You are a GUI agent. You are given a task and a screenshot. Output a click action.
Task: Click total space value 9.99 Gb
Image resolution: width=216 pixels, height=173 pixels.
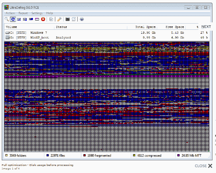149,38
